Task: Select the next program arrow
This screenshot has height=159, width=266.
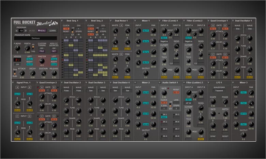Action: pos(26,31)
